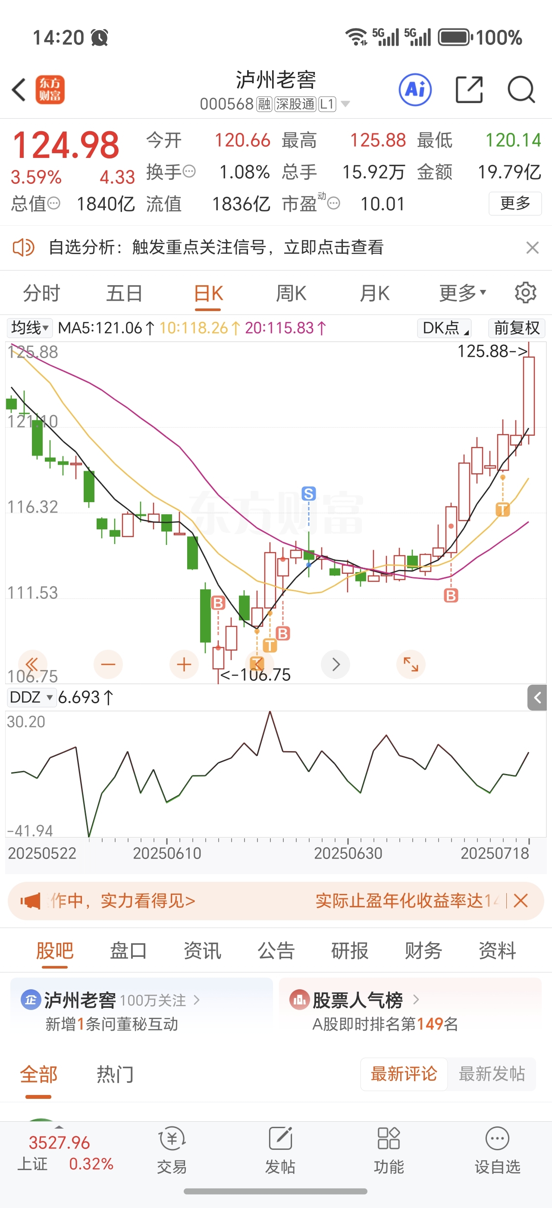Expand chart to fullscreen icon
This screenshot has width=552, height=1208.
(x=411, y=664)
